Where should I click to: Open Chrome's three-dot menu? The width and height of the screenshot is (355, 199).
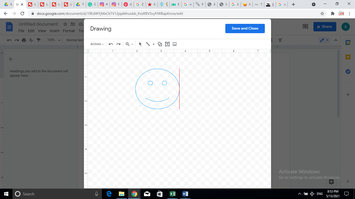tap(349, 13)
